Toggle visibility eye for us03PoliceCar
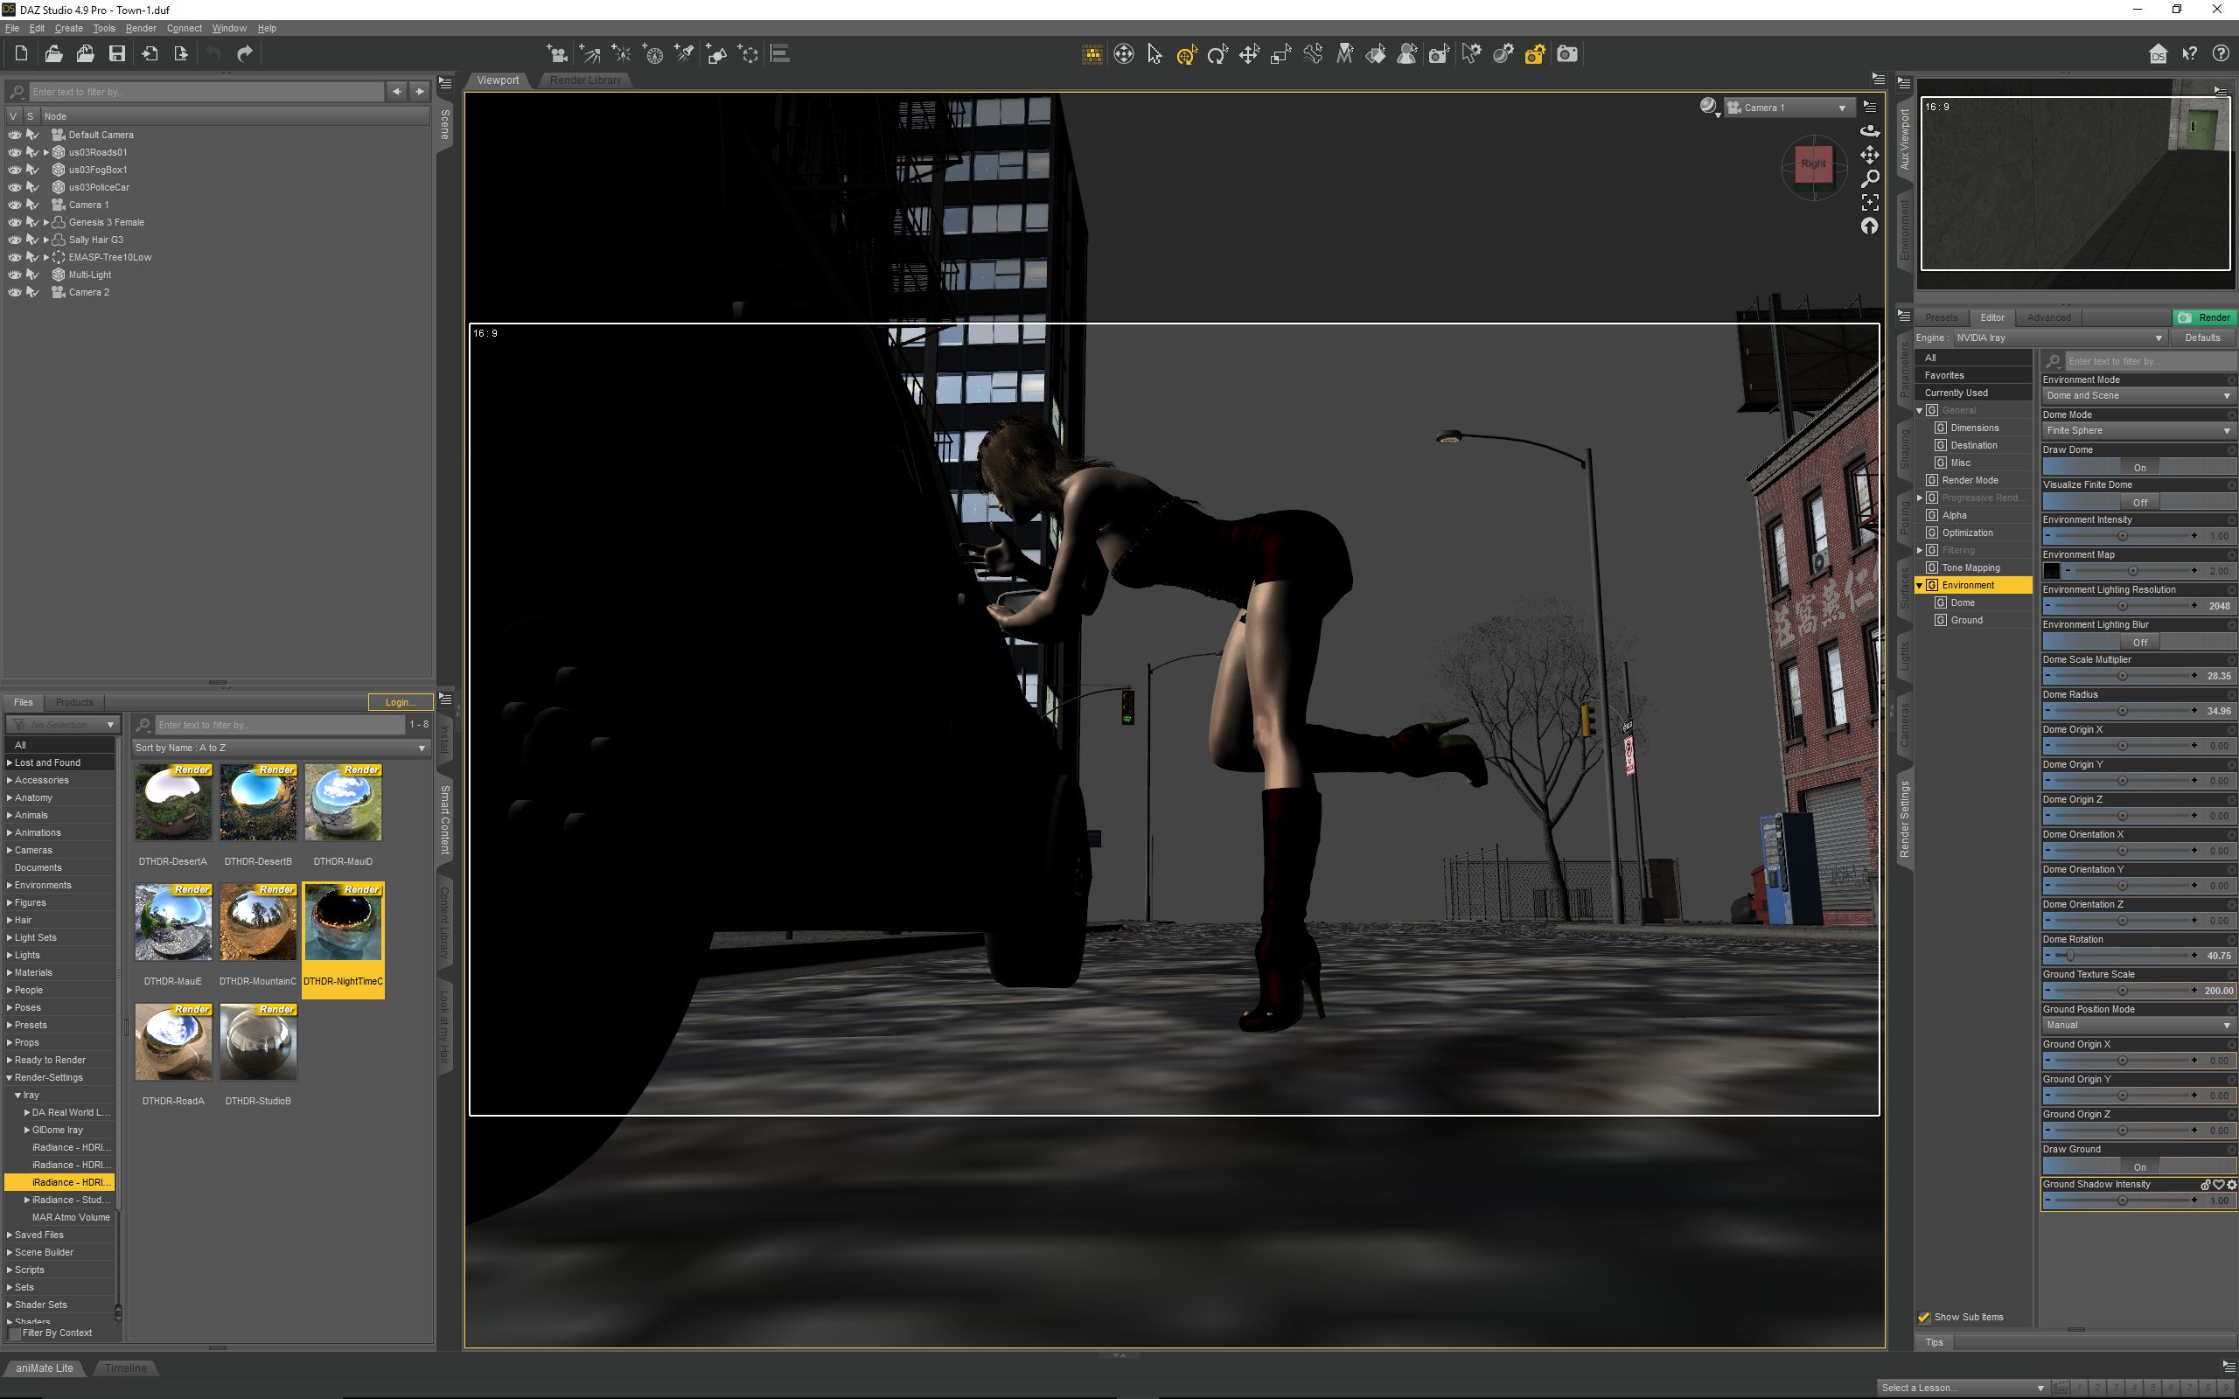2239x1399 pixels. coord(14,187)
